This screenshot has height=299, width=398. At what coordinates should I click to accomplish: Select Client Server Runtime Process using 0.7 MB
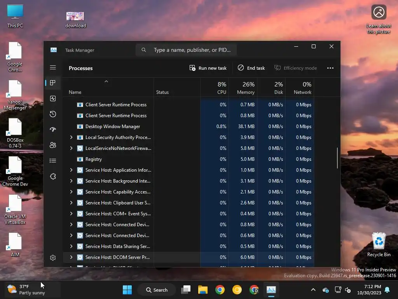(189, 105)
